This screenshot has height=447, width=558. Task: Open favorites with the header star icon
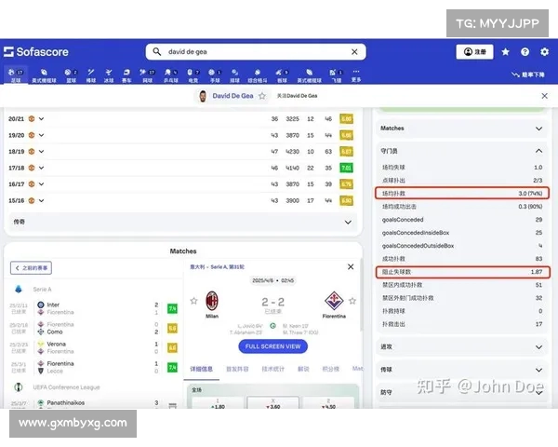click(x=505, y=52)
